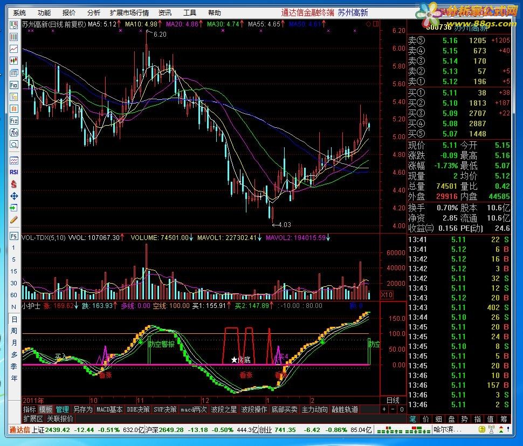The width and height of the screenshot is (523, 446).
Task: Select daily 日 period
Action: (x=14, y=319)
